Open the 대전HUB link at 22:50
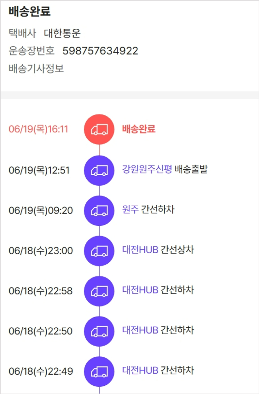Screen dimensions: 259x394 140,330
